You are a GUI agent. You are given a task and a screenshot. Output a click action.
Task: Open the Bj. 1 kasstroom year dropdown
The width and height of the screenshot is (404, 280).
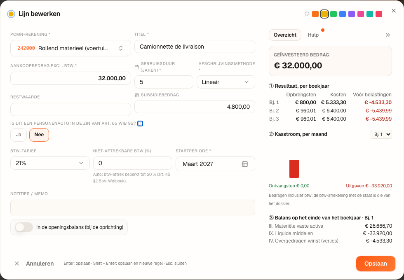click(x=381, y=134)
